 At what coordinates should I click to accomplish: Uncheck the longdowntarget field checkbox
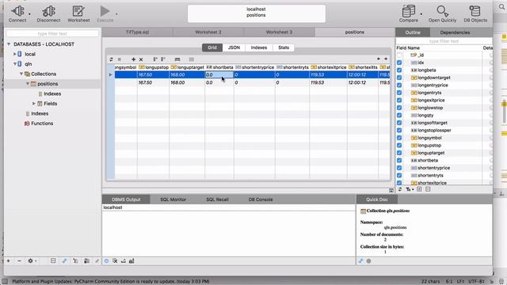(399, 78)
